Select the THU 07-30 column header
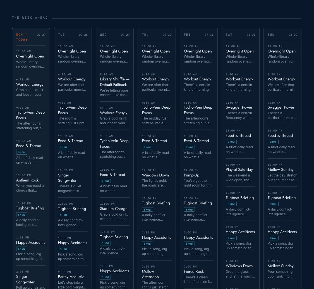 [157, 35]
